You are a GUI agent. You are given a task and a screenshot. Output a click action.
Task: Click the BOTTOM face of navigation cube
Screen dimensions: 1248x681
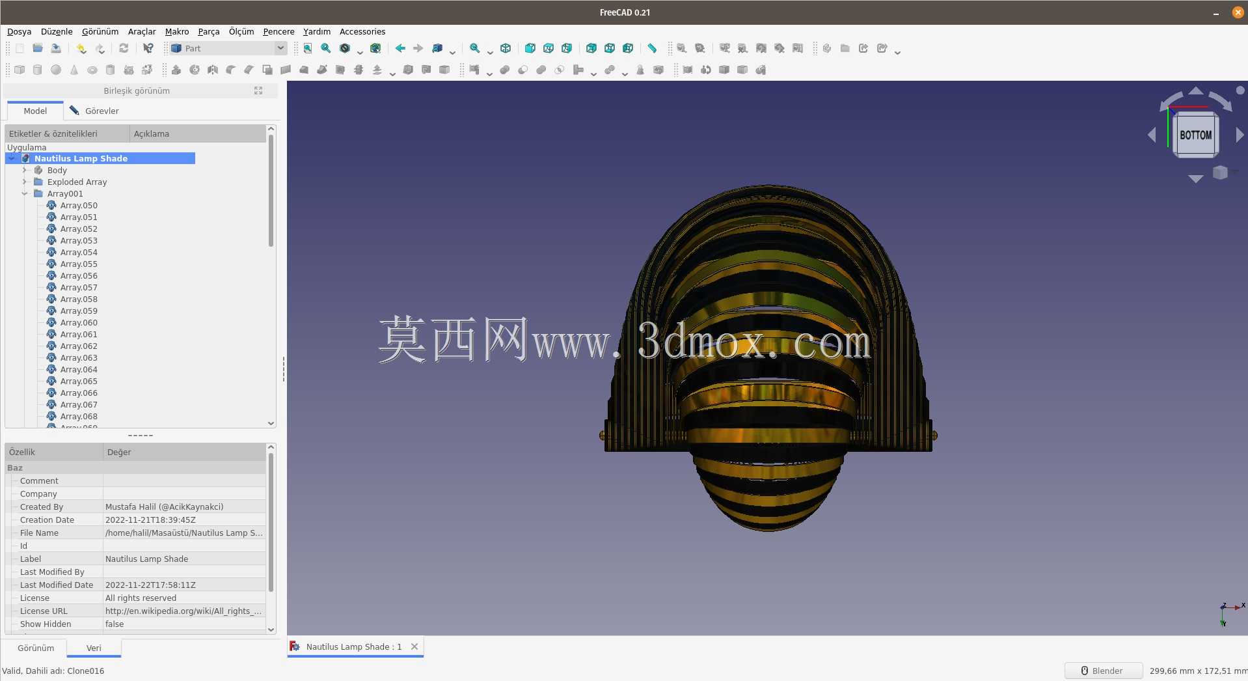click(1195, 135)
